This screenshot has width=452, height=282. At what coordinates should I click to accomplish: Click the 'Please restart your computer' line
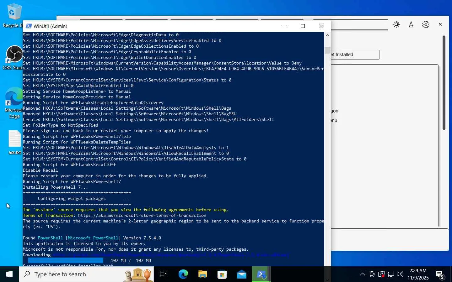[116, 176]
